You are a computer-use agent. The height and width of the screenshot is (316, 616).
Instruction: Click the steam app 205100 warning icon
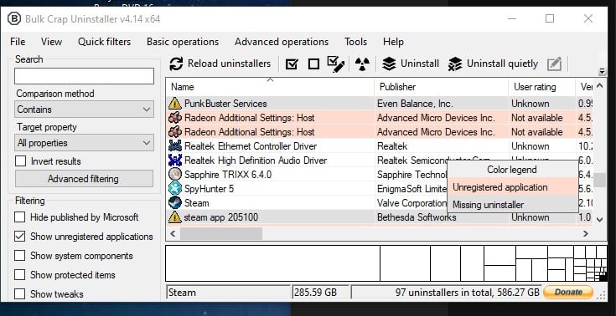coord(175,217)
